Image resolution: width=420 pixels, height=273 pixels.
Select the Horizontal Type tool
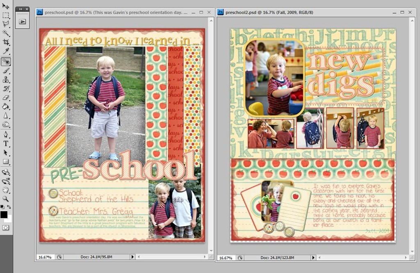(x=6, y=144)
